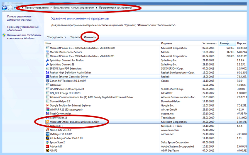Click Realtek Ethernet Controller Driver icon
The image size is (249, 155).
tap(47, 77)
